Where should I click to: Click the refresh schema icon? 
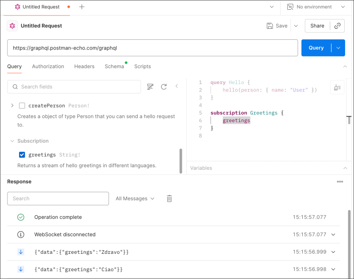click(164, 87)
